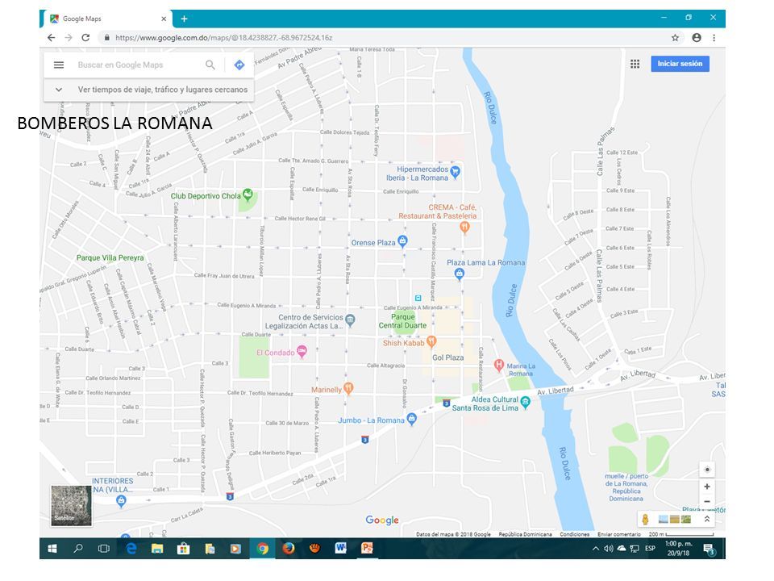Expand the travel times and nearby places panel
Image resolution: width=774 pixels, height=581 pixels.
(x=148, y=90)
